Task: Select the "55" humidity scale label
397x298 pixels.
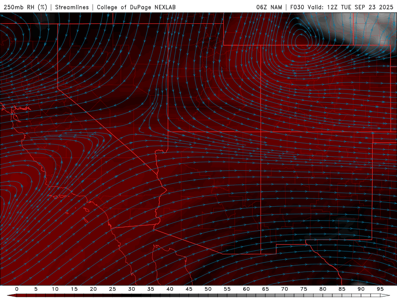Action: click(227, 289)
